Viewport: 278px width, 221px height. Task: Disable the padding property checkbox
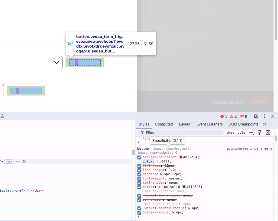point(139,174)
